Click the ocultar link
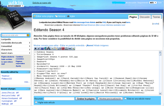 click(156, 24)
